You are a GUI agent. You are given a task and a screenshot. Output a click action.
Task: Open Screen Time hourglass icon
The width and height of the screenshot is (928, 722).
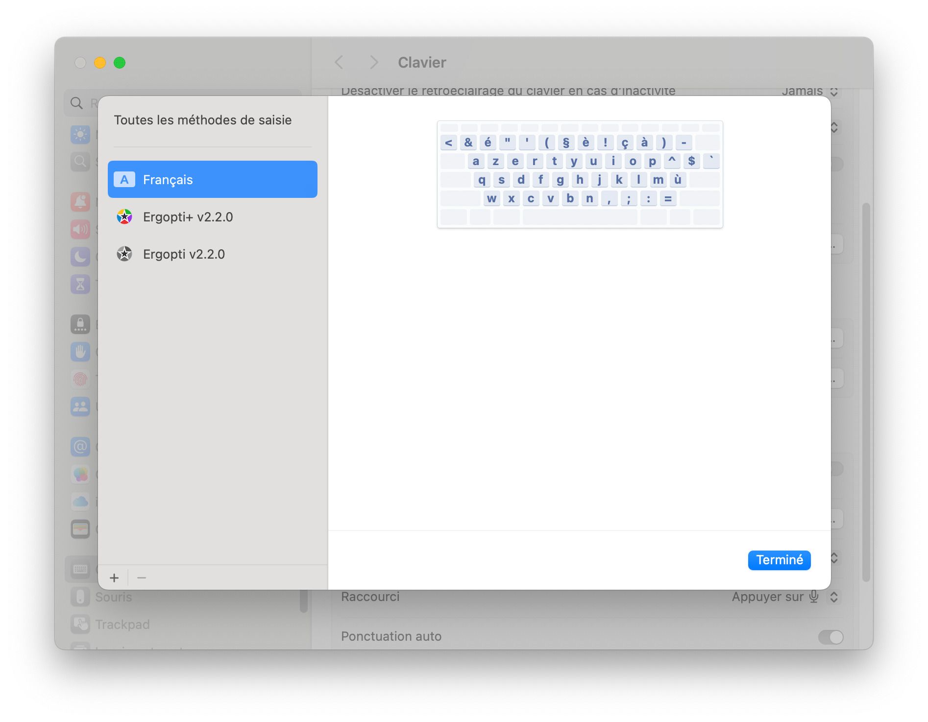[x=80, y=284]
